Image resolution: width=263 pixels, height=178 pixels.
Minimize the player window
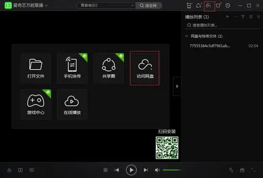click(240, 6)
